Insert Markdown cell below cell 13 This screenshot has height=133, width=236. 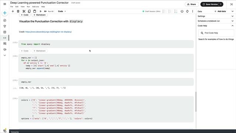click(39, 51)
